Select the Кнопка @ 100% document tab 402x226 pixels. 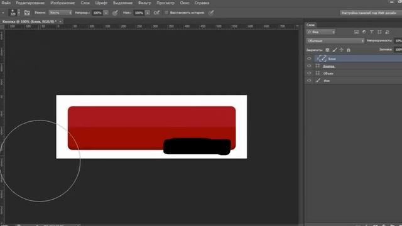(30, 21)
